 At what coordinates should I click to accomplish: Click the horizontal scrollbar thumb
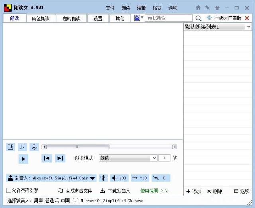pyautogui.click(x=78, y=147)
